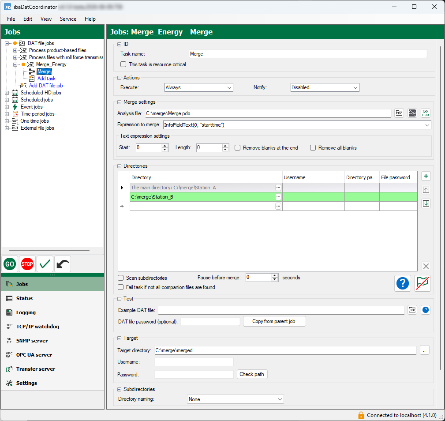The width and height of the screenshot is (445, 421).
Task: Open Settings panel in sidebar
Action: 52,383
